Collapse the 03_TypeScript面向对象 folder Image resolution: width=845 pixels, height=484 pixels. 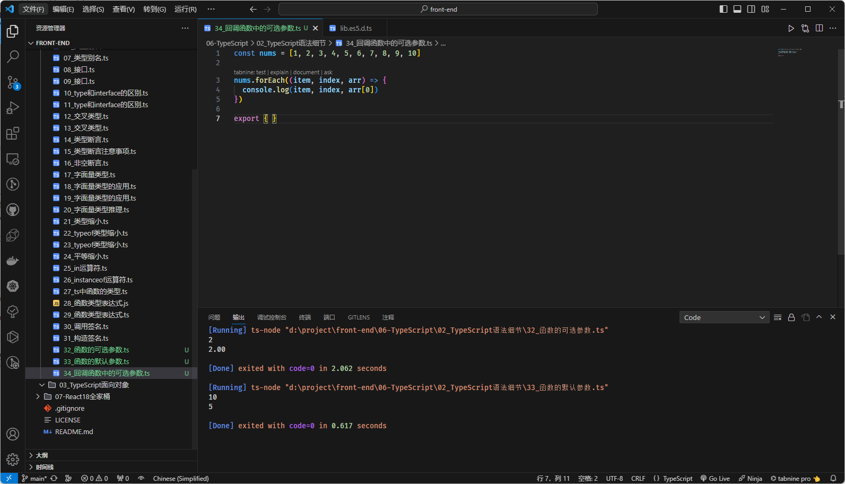(94, 385)
